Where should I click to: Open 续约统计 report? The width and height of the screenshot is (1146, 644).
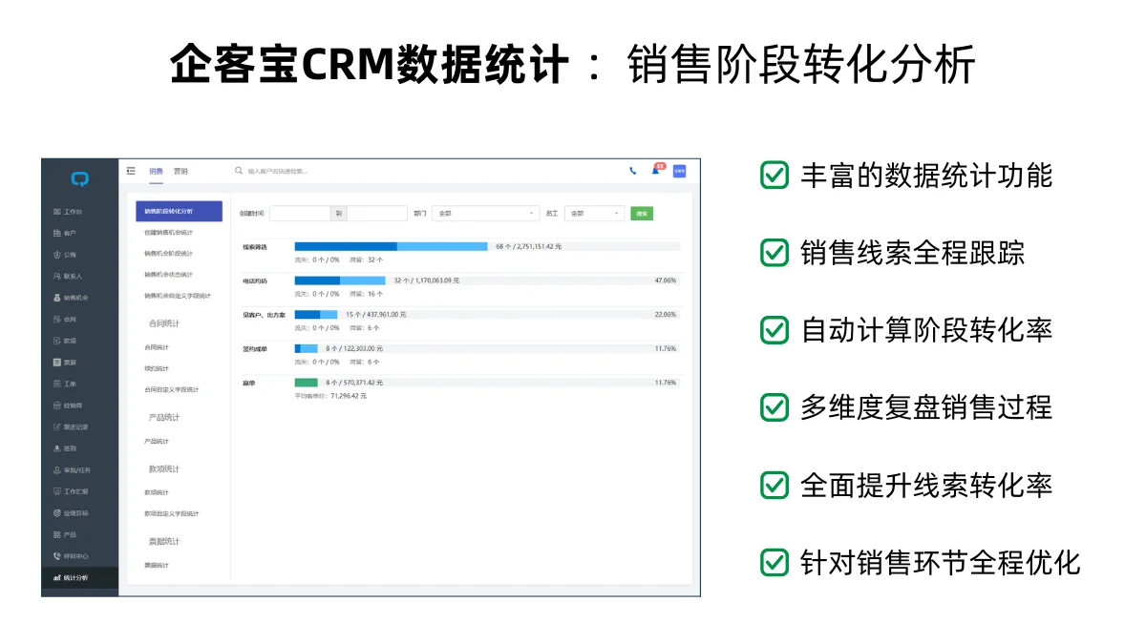tap(157, 368)
